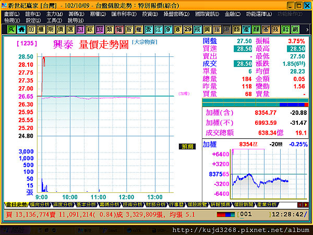Image resolution: width=313 pixels, height=235 pixels.
Task: Expand toolbar overflow chevron arrow
Action: (x=307, y=30)
